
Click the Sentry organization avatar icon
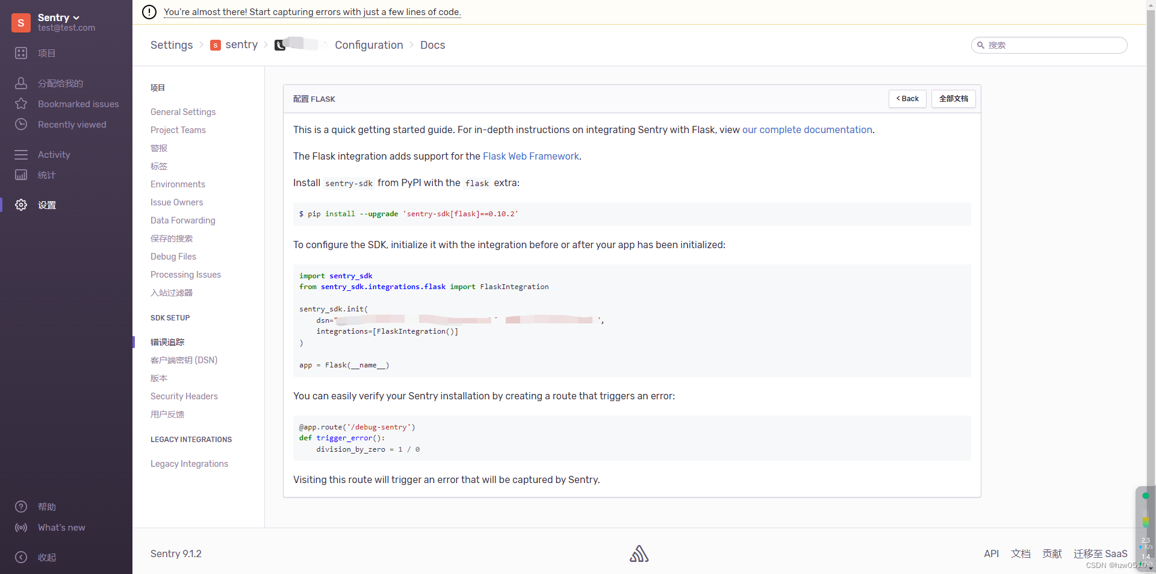pos(21,23)
